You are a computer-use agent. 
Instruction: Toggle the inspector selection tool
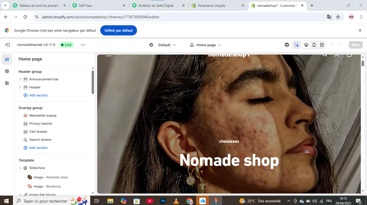click(297, 45)
